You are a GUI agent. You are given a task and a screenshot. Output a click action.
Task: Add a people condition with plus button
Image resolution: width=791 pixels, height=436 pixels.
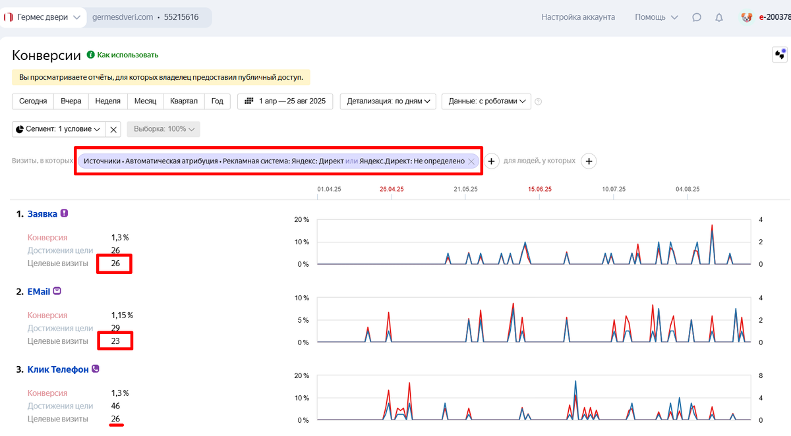click(x=589, y=161)
